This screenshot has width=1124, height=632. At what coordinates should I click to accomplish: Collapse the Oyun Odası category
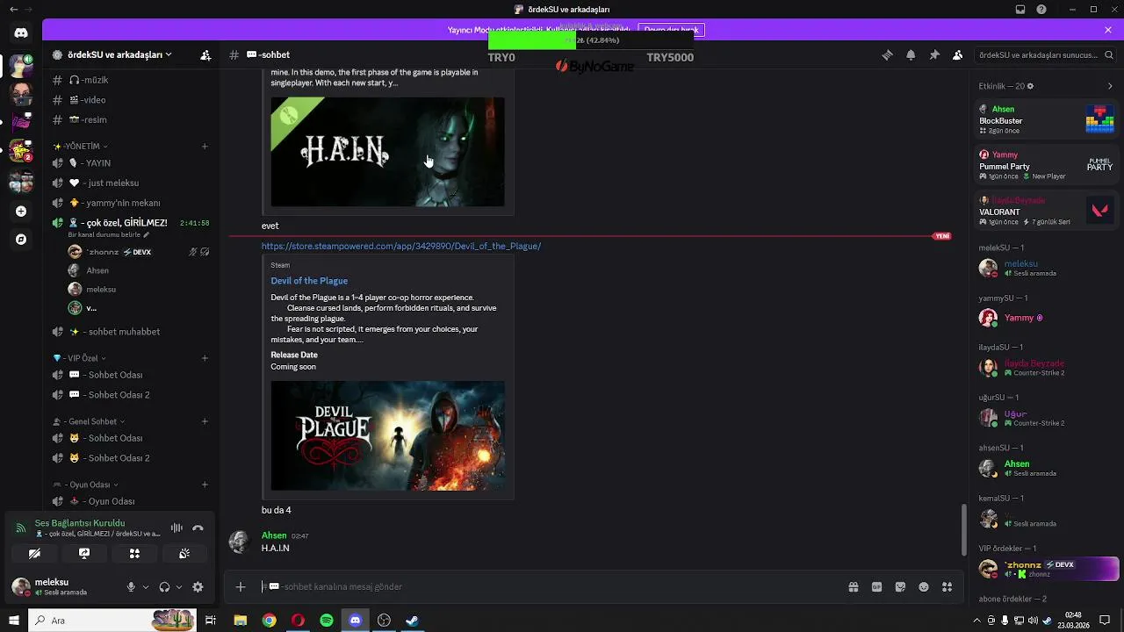point(86,485)
